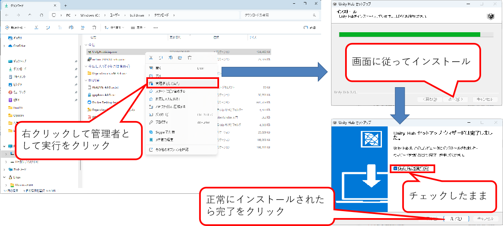Expand the Ubuntu-24.04 tree node
The image size is (503, 226).
click(6, 185)
